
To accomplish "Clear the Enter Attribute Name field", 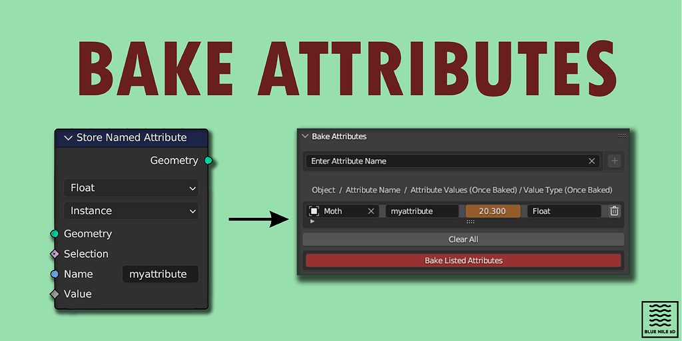I will click(x=591, y=161).
